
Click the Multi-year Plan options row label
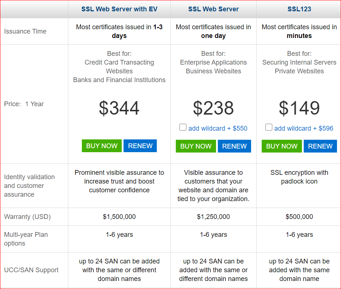(x=26, y=239)
